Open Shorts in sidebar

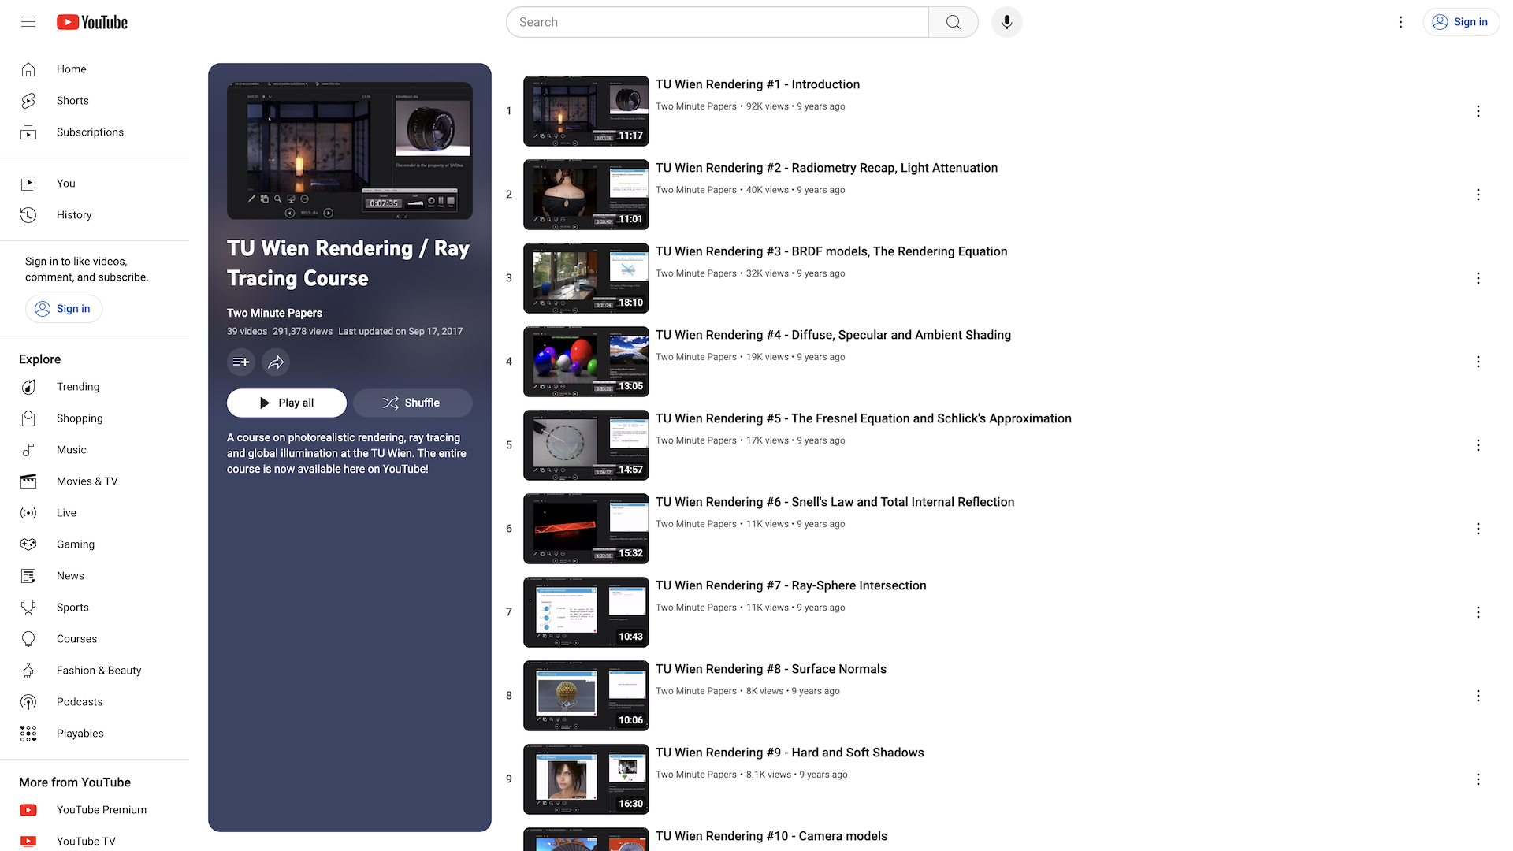pos(95,101)
